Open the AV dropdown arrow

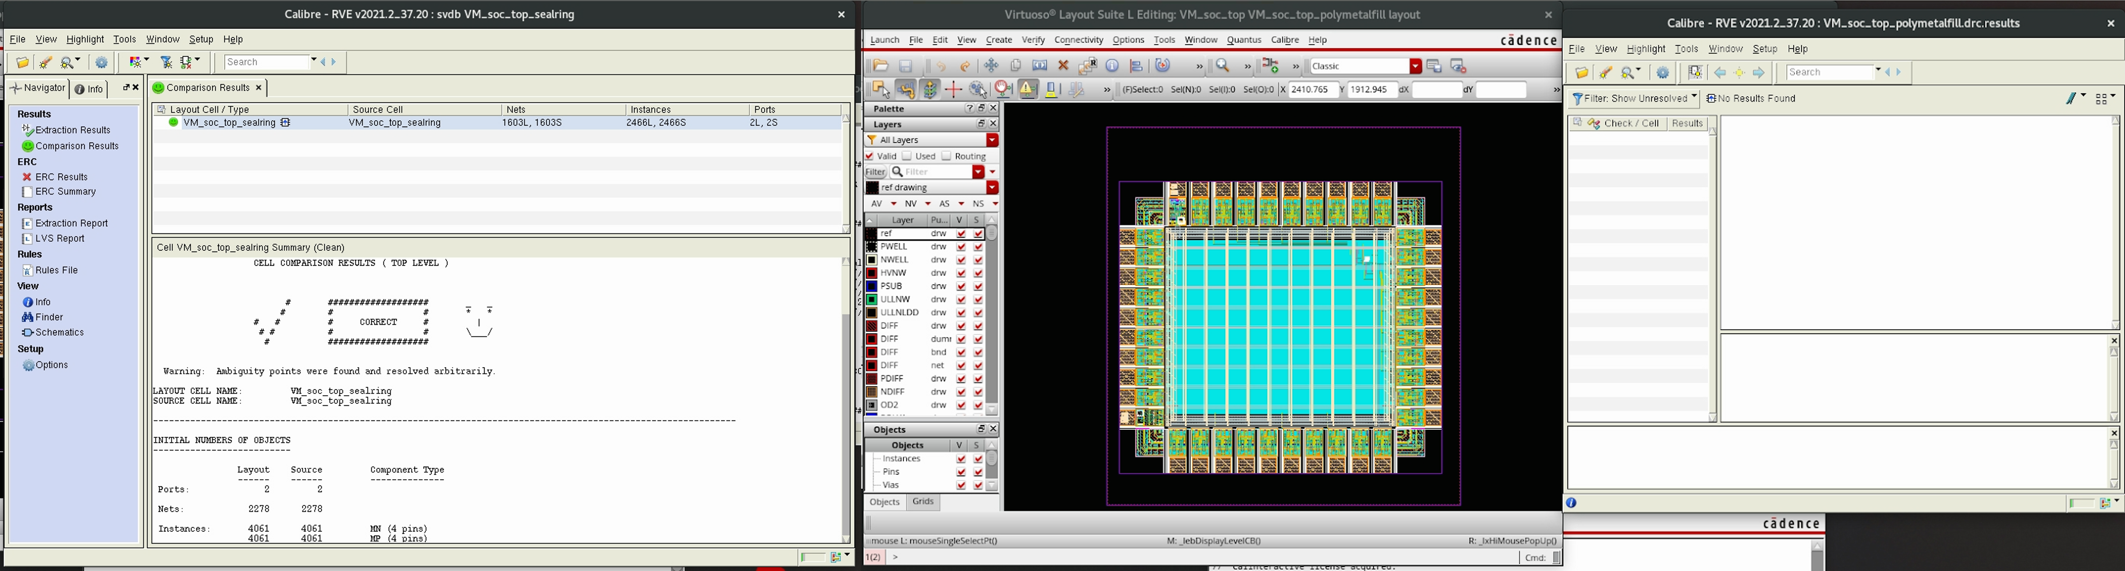(x=893, y=204)
